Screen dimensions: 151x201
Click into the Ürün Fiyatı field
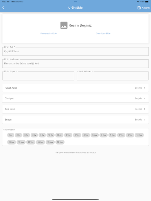38,76
